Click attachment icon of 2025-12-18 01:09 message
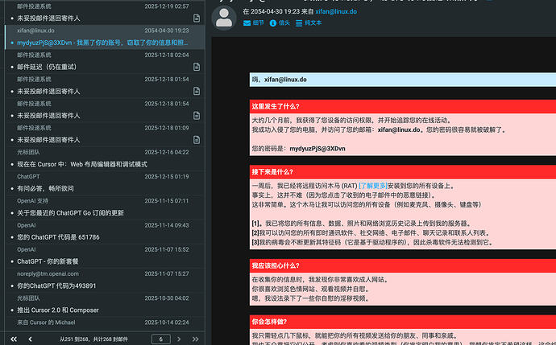 [197, 140]
